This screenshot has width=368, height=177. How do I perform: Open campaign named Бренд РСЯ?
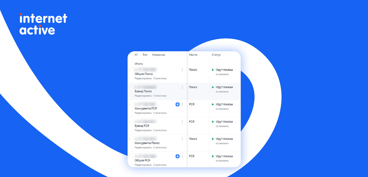141,126
